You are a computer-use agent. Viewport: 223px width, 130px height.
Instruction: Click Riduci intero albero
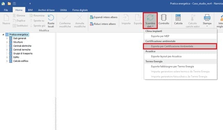(x=103, y=24)
